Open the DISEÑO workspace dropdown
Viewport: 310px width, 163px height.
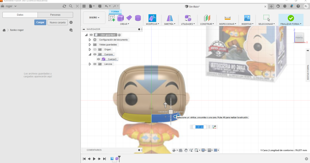point(94,18)
